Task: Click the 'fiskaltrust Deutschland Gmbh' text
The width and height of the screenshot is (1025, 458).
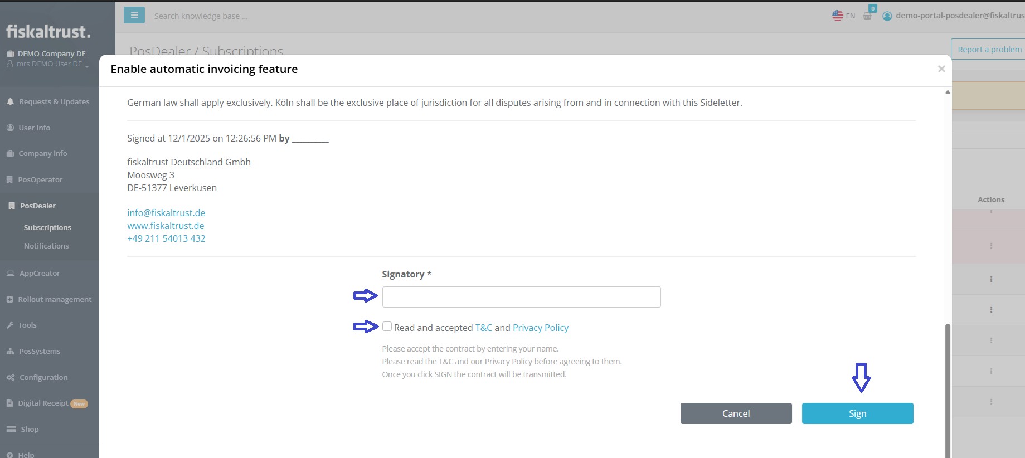Action: (189, 162)
